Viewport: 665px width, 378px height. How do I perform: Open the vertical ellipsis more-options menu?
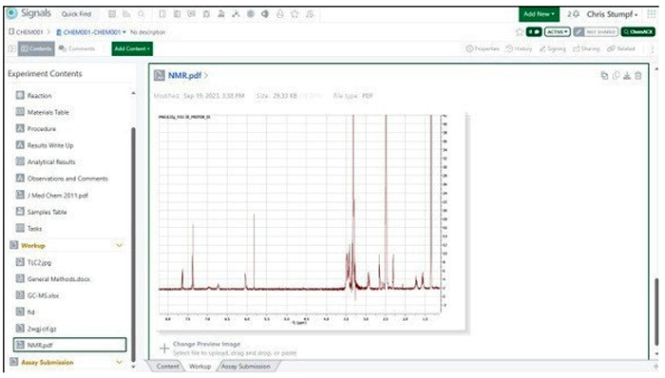pos(653,48)
